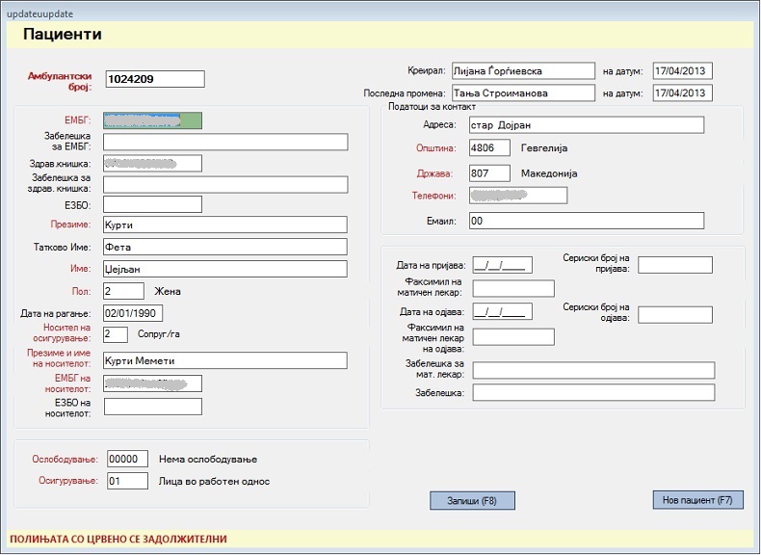The width and height of the screenshot is (761, 555).
Task: Click the Забелешка за здрав. книшка field
Action: [225, 184]
